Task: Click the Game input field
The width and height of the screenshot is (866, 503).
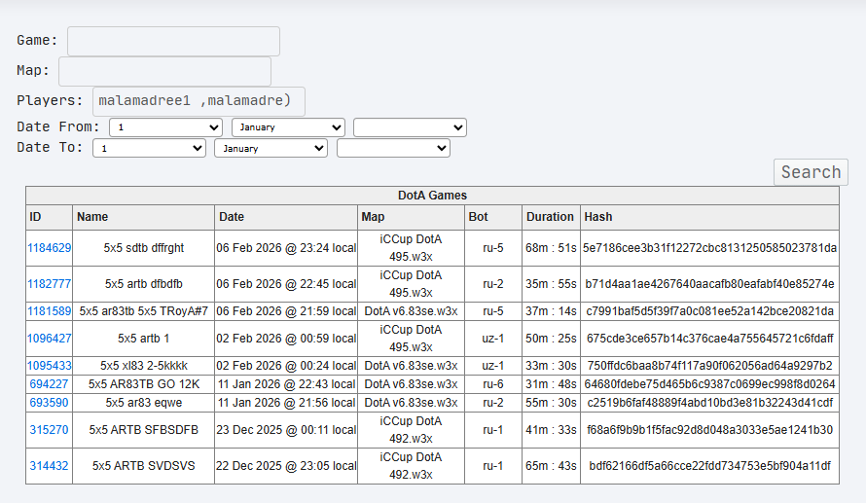Action: [x=173, y=42]
